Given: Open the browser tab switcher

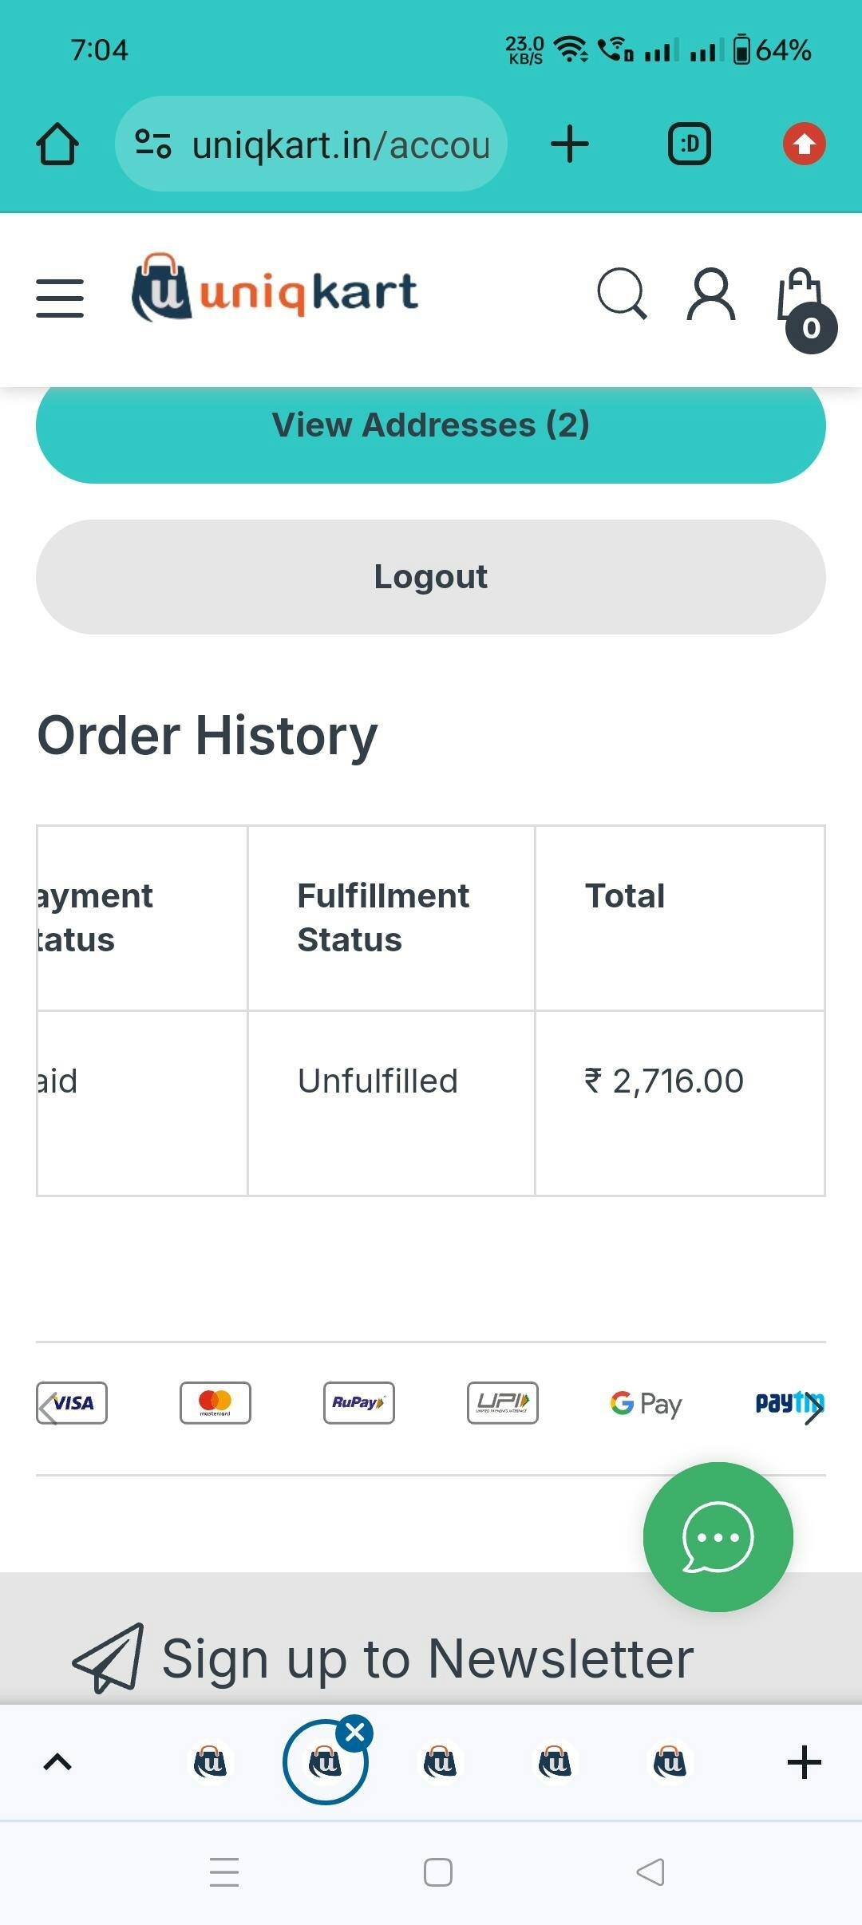Looking at the screenshot, I should [689, 144].
